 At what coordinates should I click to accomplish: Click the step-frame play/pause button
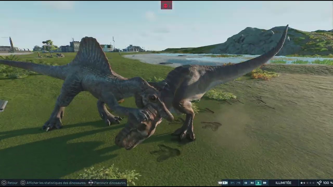click(252, 183)
